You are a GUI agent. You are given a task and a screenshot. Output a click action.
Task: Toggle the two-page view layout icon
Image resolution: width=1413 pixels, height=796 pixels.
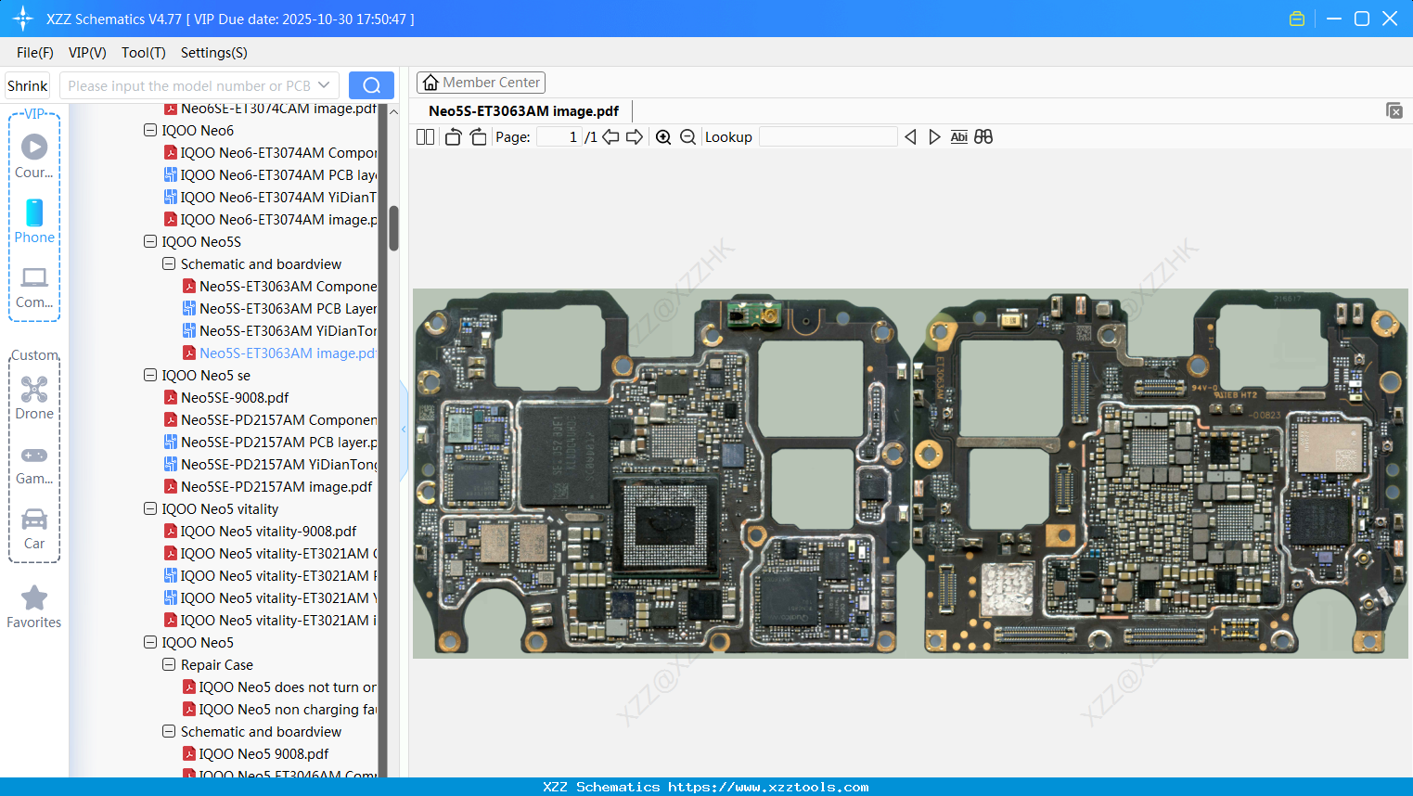[425, 137]
